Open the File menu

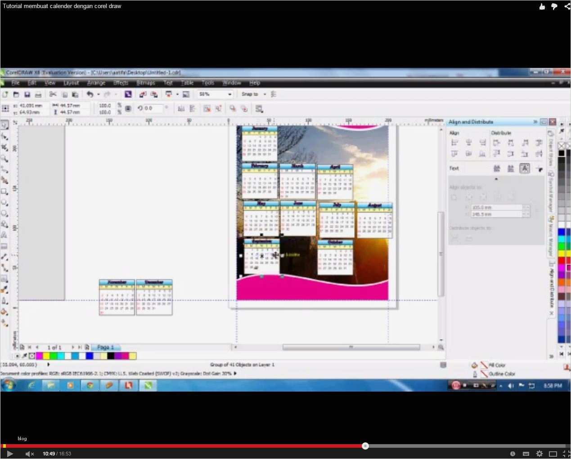click(15, 83)
